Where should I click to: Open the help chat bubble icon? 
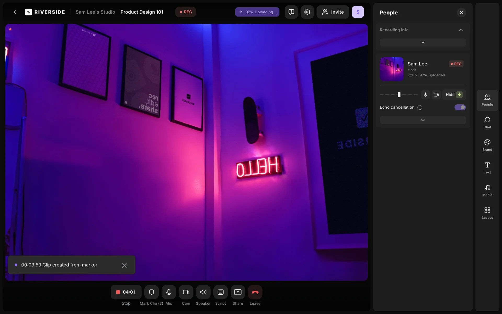291,12
